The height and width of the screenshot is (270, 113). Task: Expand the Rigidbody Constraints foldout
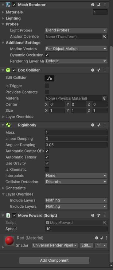coord(3,188)
